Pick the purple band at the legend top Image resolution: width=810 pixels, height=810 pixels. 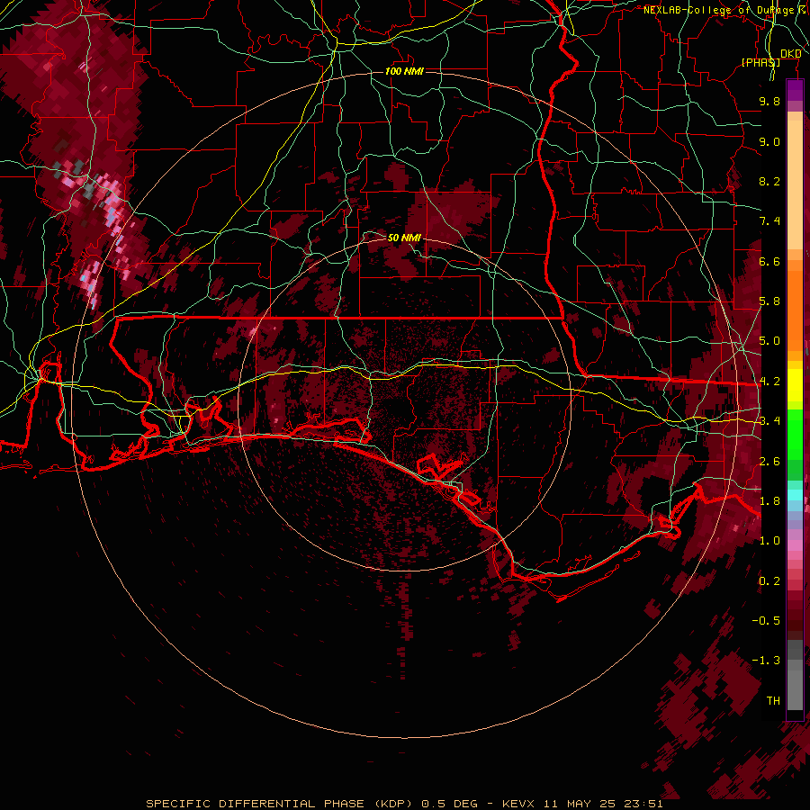[x=795, y=90]
